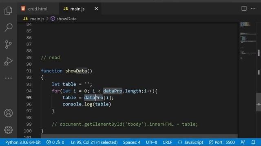Select encoding UTF-8 in status bar
The width and height of the screenshot is (261, 146).
pyautogui.click(x=151, y=142)
